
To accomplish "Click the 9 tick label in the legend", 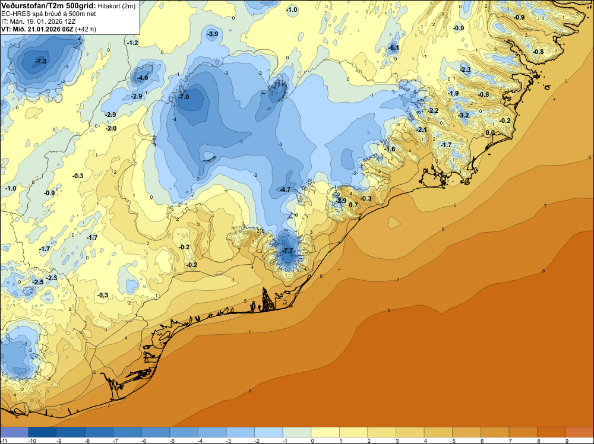I will (x=567, y=440).
